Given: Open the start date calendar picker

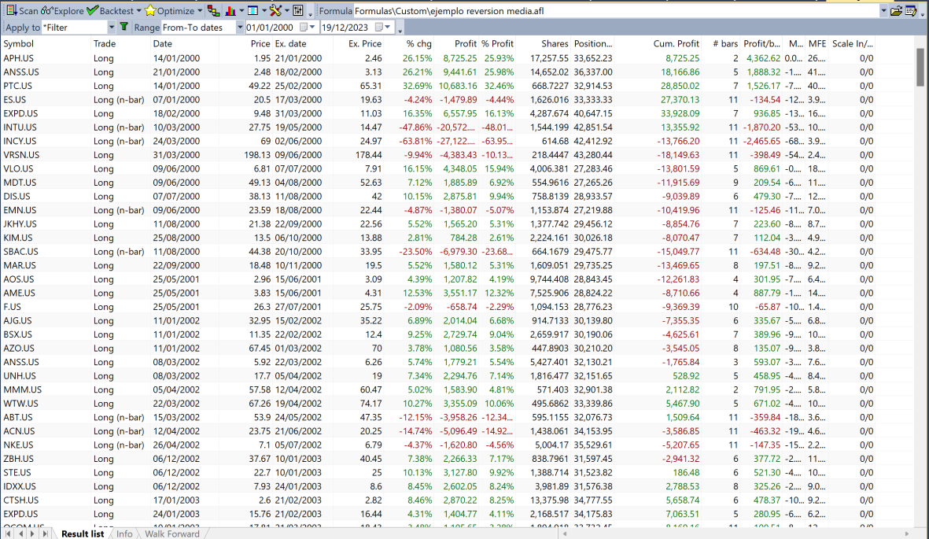Looking at the screenshot, I should point(308,28).
